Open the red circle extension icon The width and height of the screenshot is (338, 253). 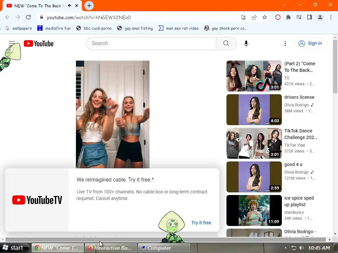click(278, 17)
